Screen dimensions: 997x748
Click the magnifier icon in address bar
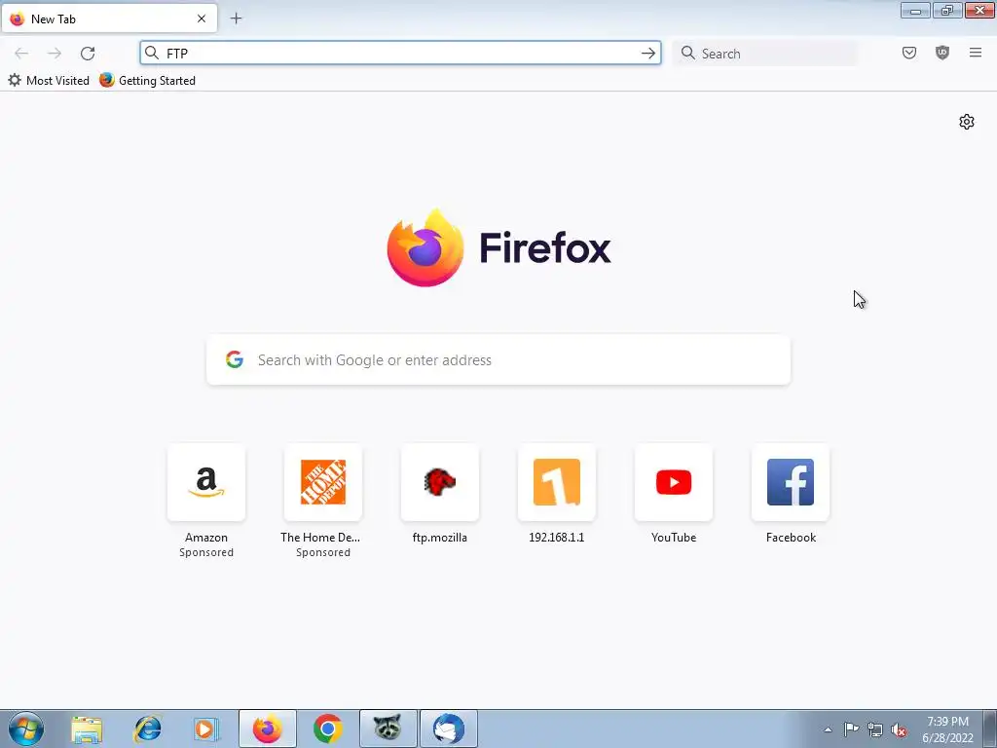point(151,53)
